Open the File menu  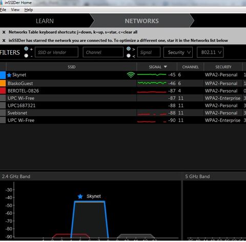point(3,10)
